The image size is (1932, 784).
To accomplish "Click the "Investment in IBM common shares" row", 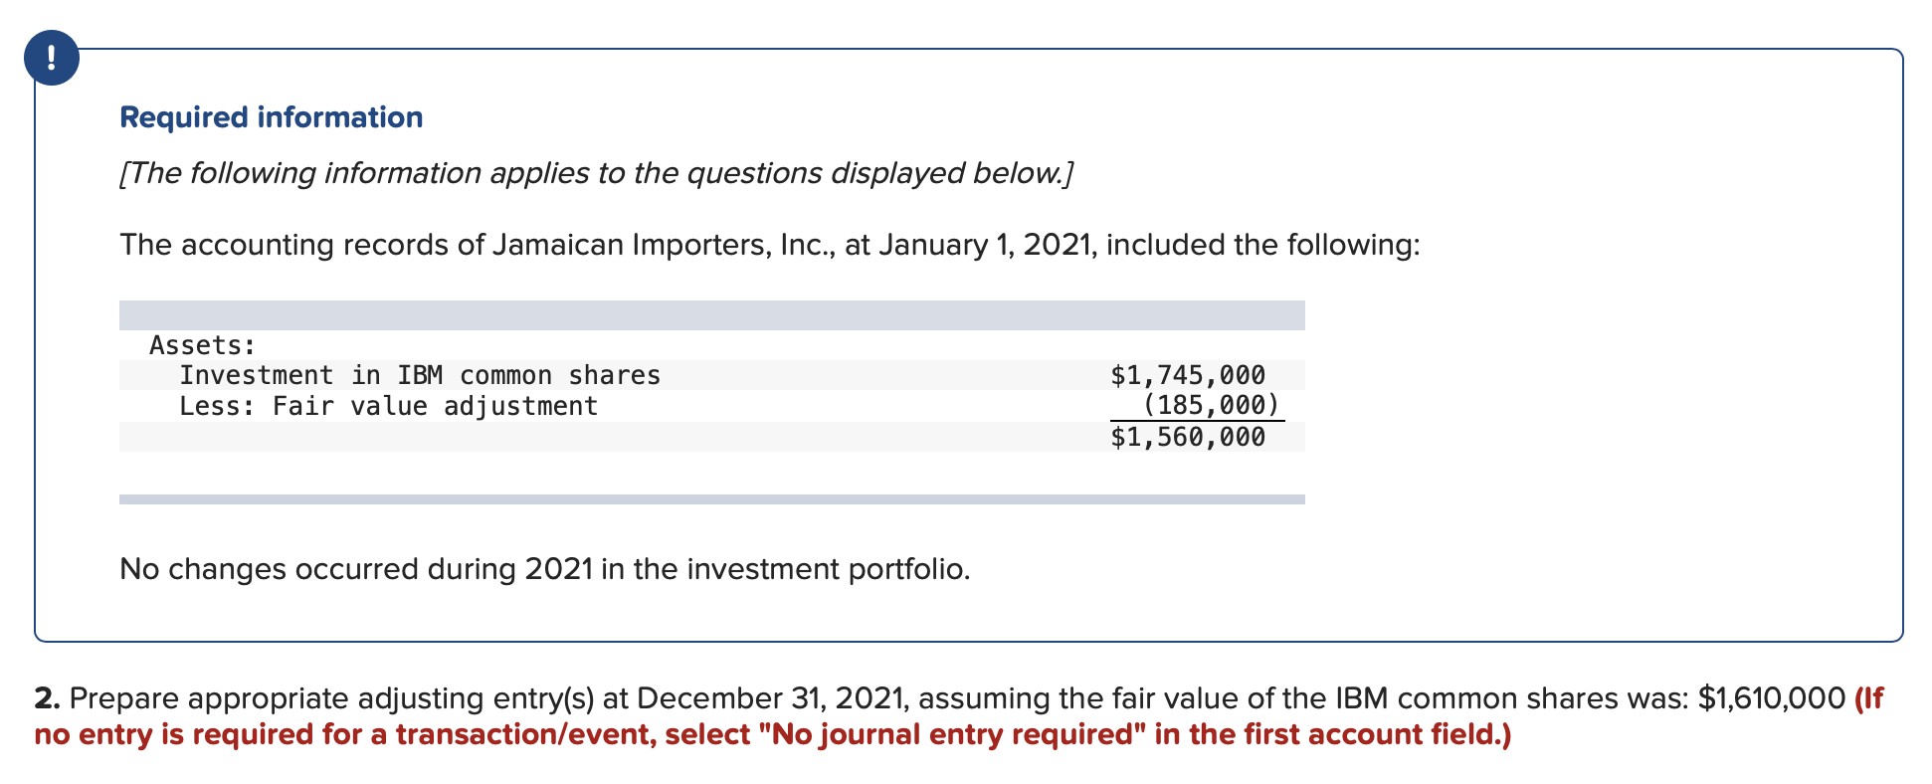I will coord(712,375).
